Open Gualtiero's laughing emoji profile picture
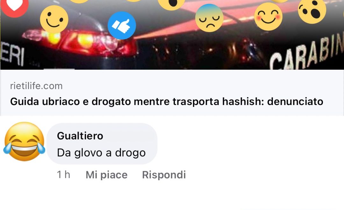This screenshot has height=210, width=344. pyautogui.click(x=24, y=141)
